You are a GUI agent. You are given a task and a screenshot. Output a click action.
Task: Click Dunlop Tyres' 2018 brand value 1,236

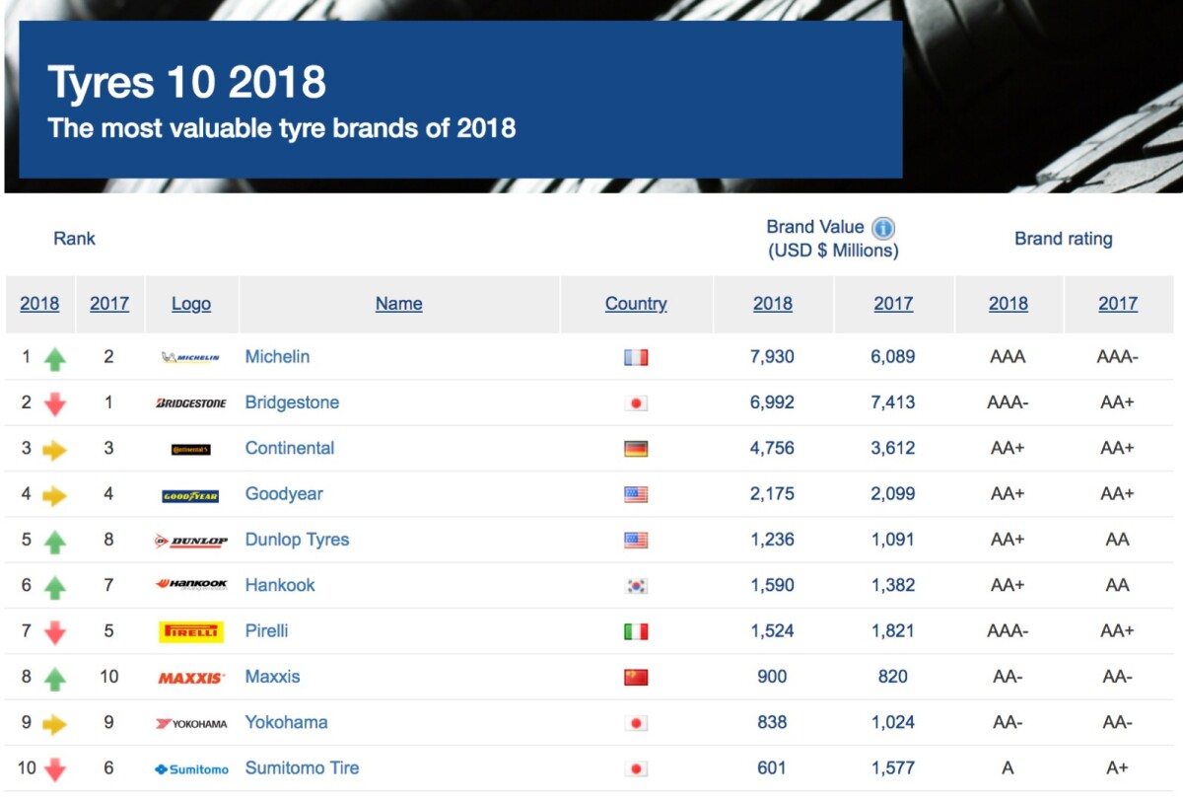pos(773,540)
